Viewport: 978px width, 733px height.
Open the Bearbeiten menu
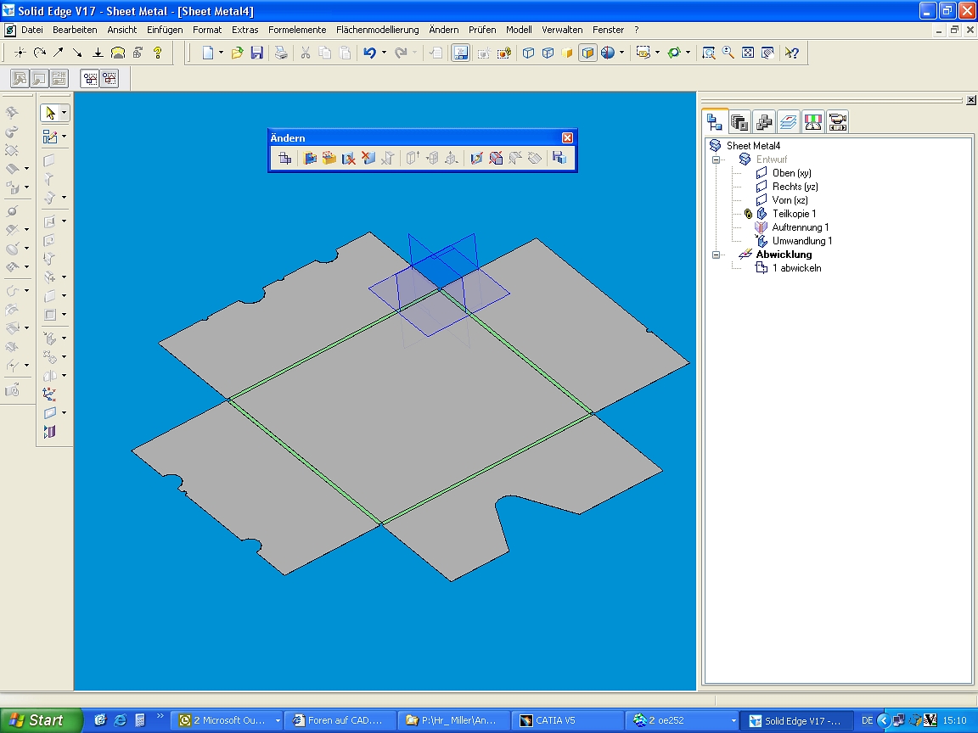pos(75,30)
